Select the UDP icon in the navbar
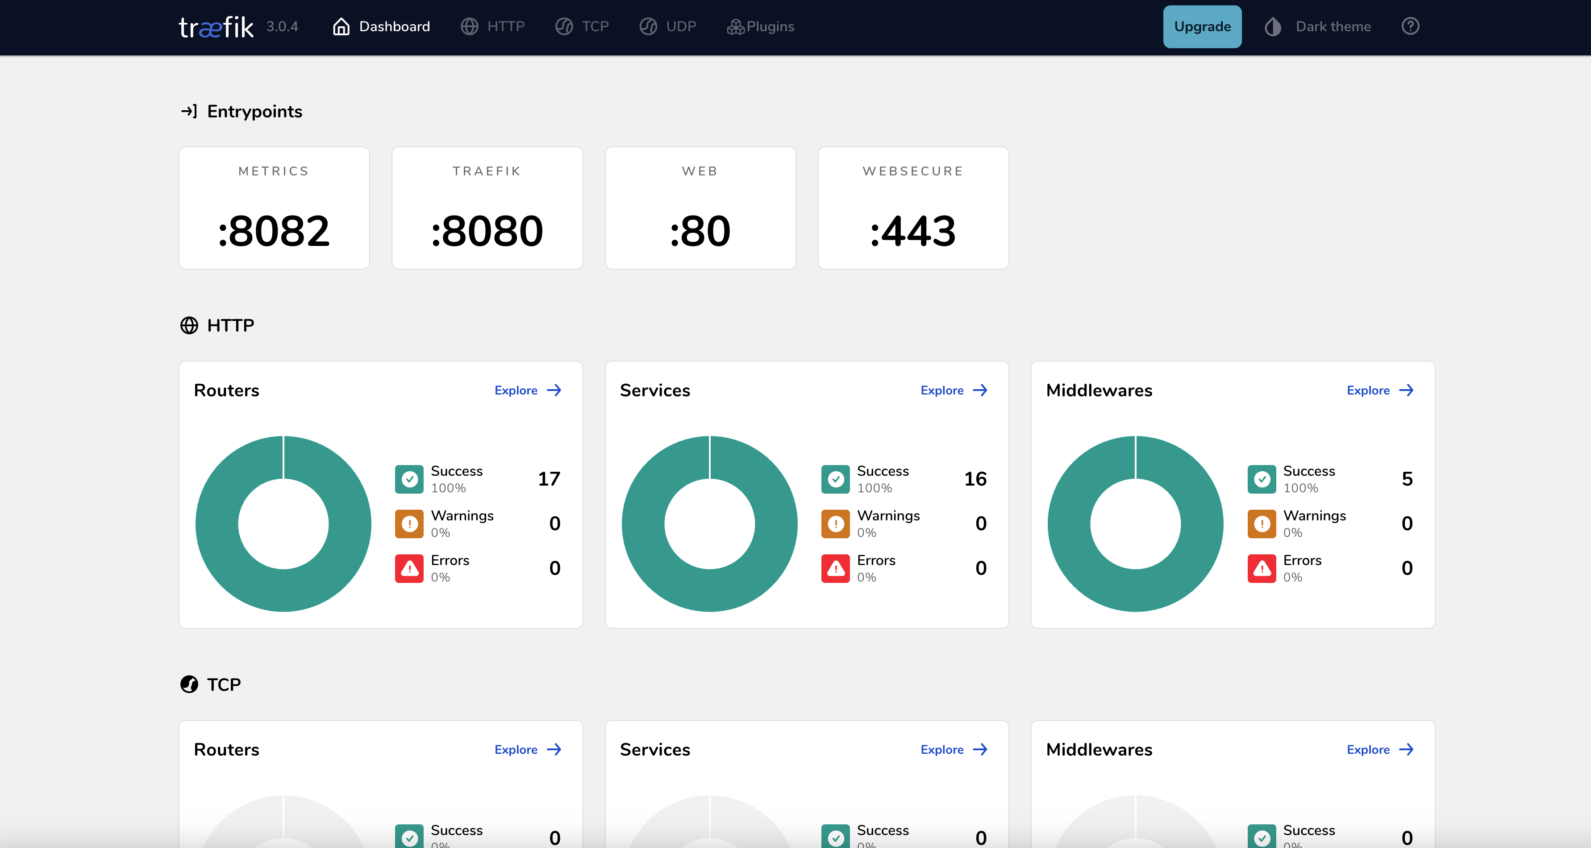This screenshot has height=848, width=1591. pyautogui.click(x=648, y=26)
